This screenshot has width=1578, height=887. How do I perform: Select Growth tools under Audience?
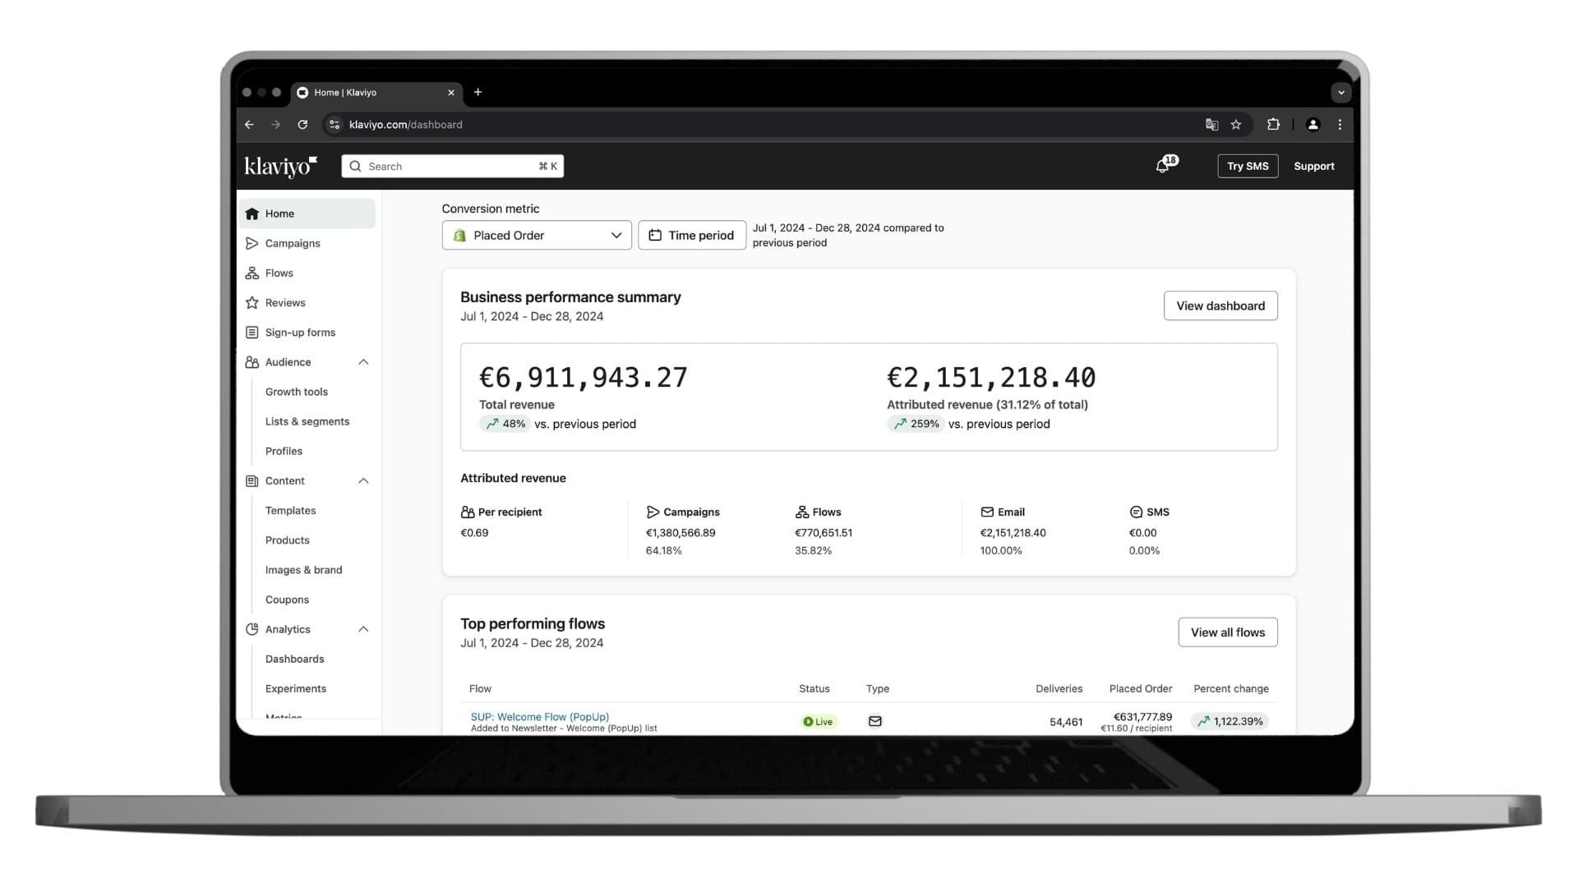click(297, 392)
